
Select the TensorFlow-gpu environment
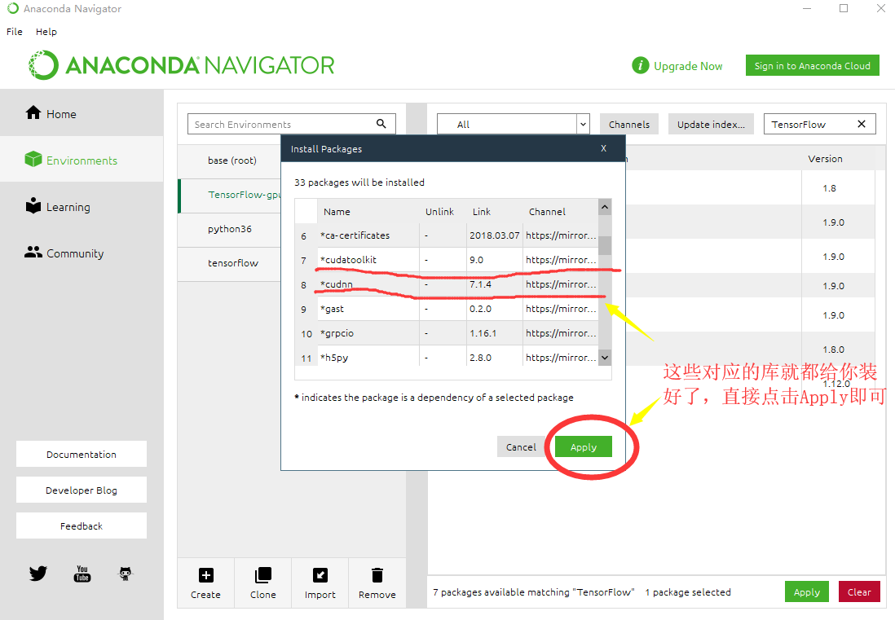(x=230, y=195)
